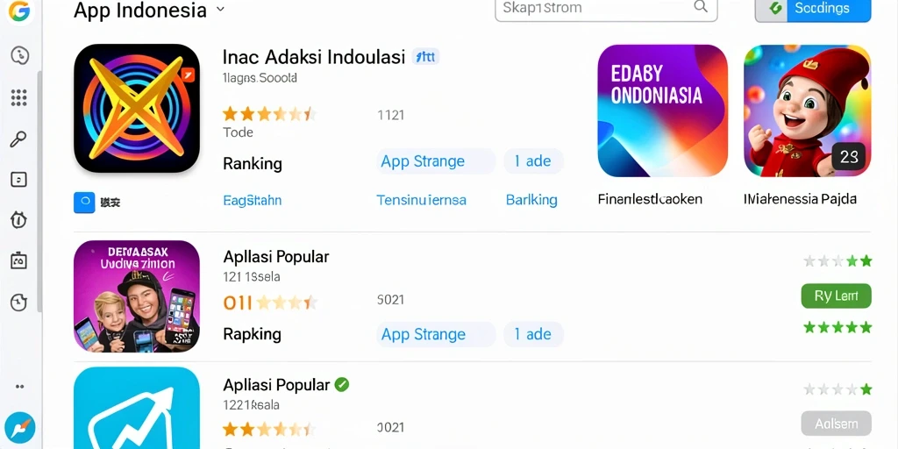The height and width of the screenshot is (449, 898).
Task: Switch to the Tensinuiernsa tab
Action: (x=421, y=201)
